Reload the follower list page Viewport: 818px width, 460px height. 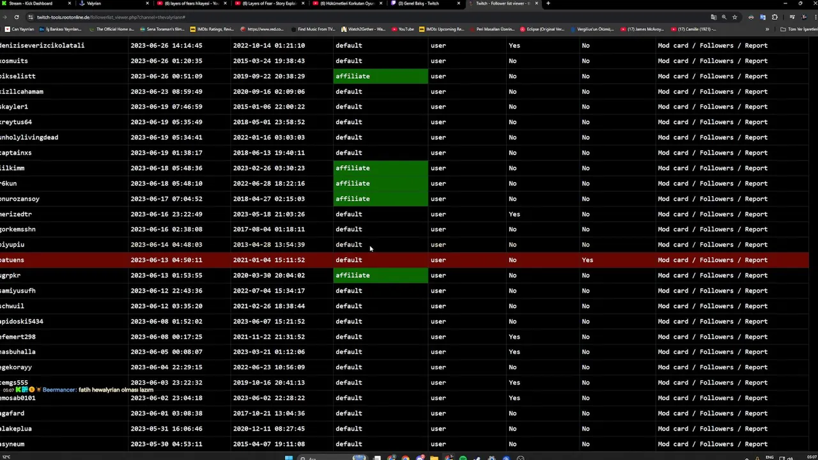point(16,17)
